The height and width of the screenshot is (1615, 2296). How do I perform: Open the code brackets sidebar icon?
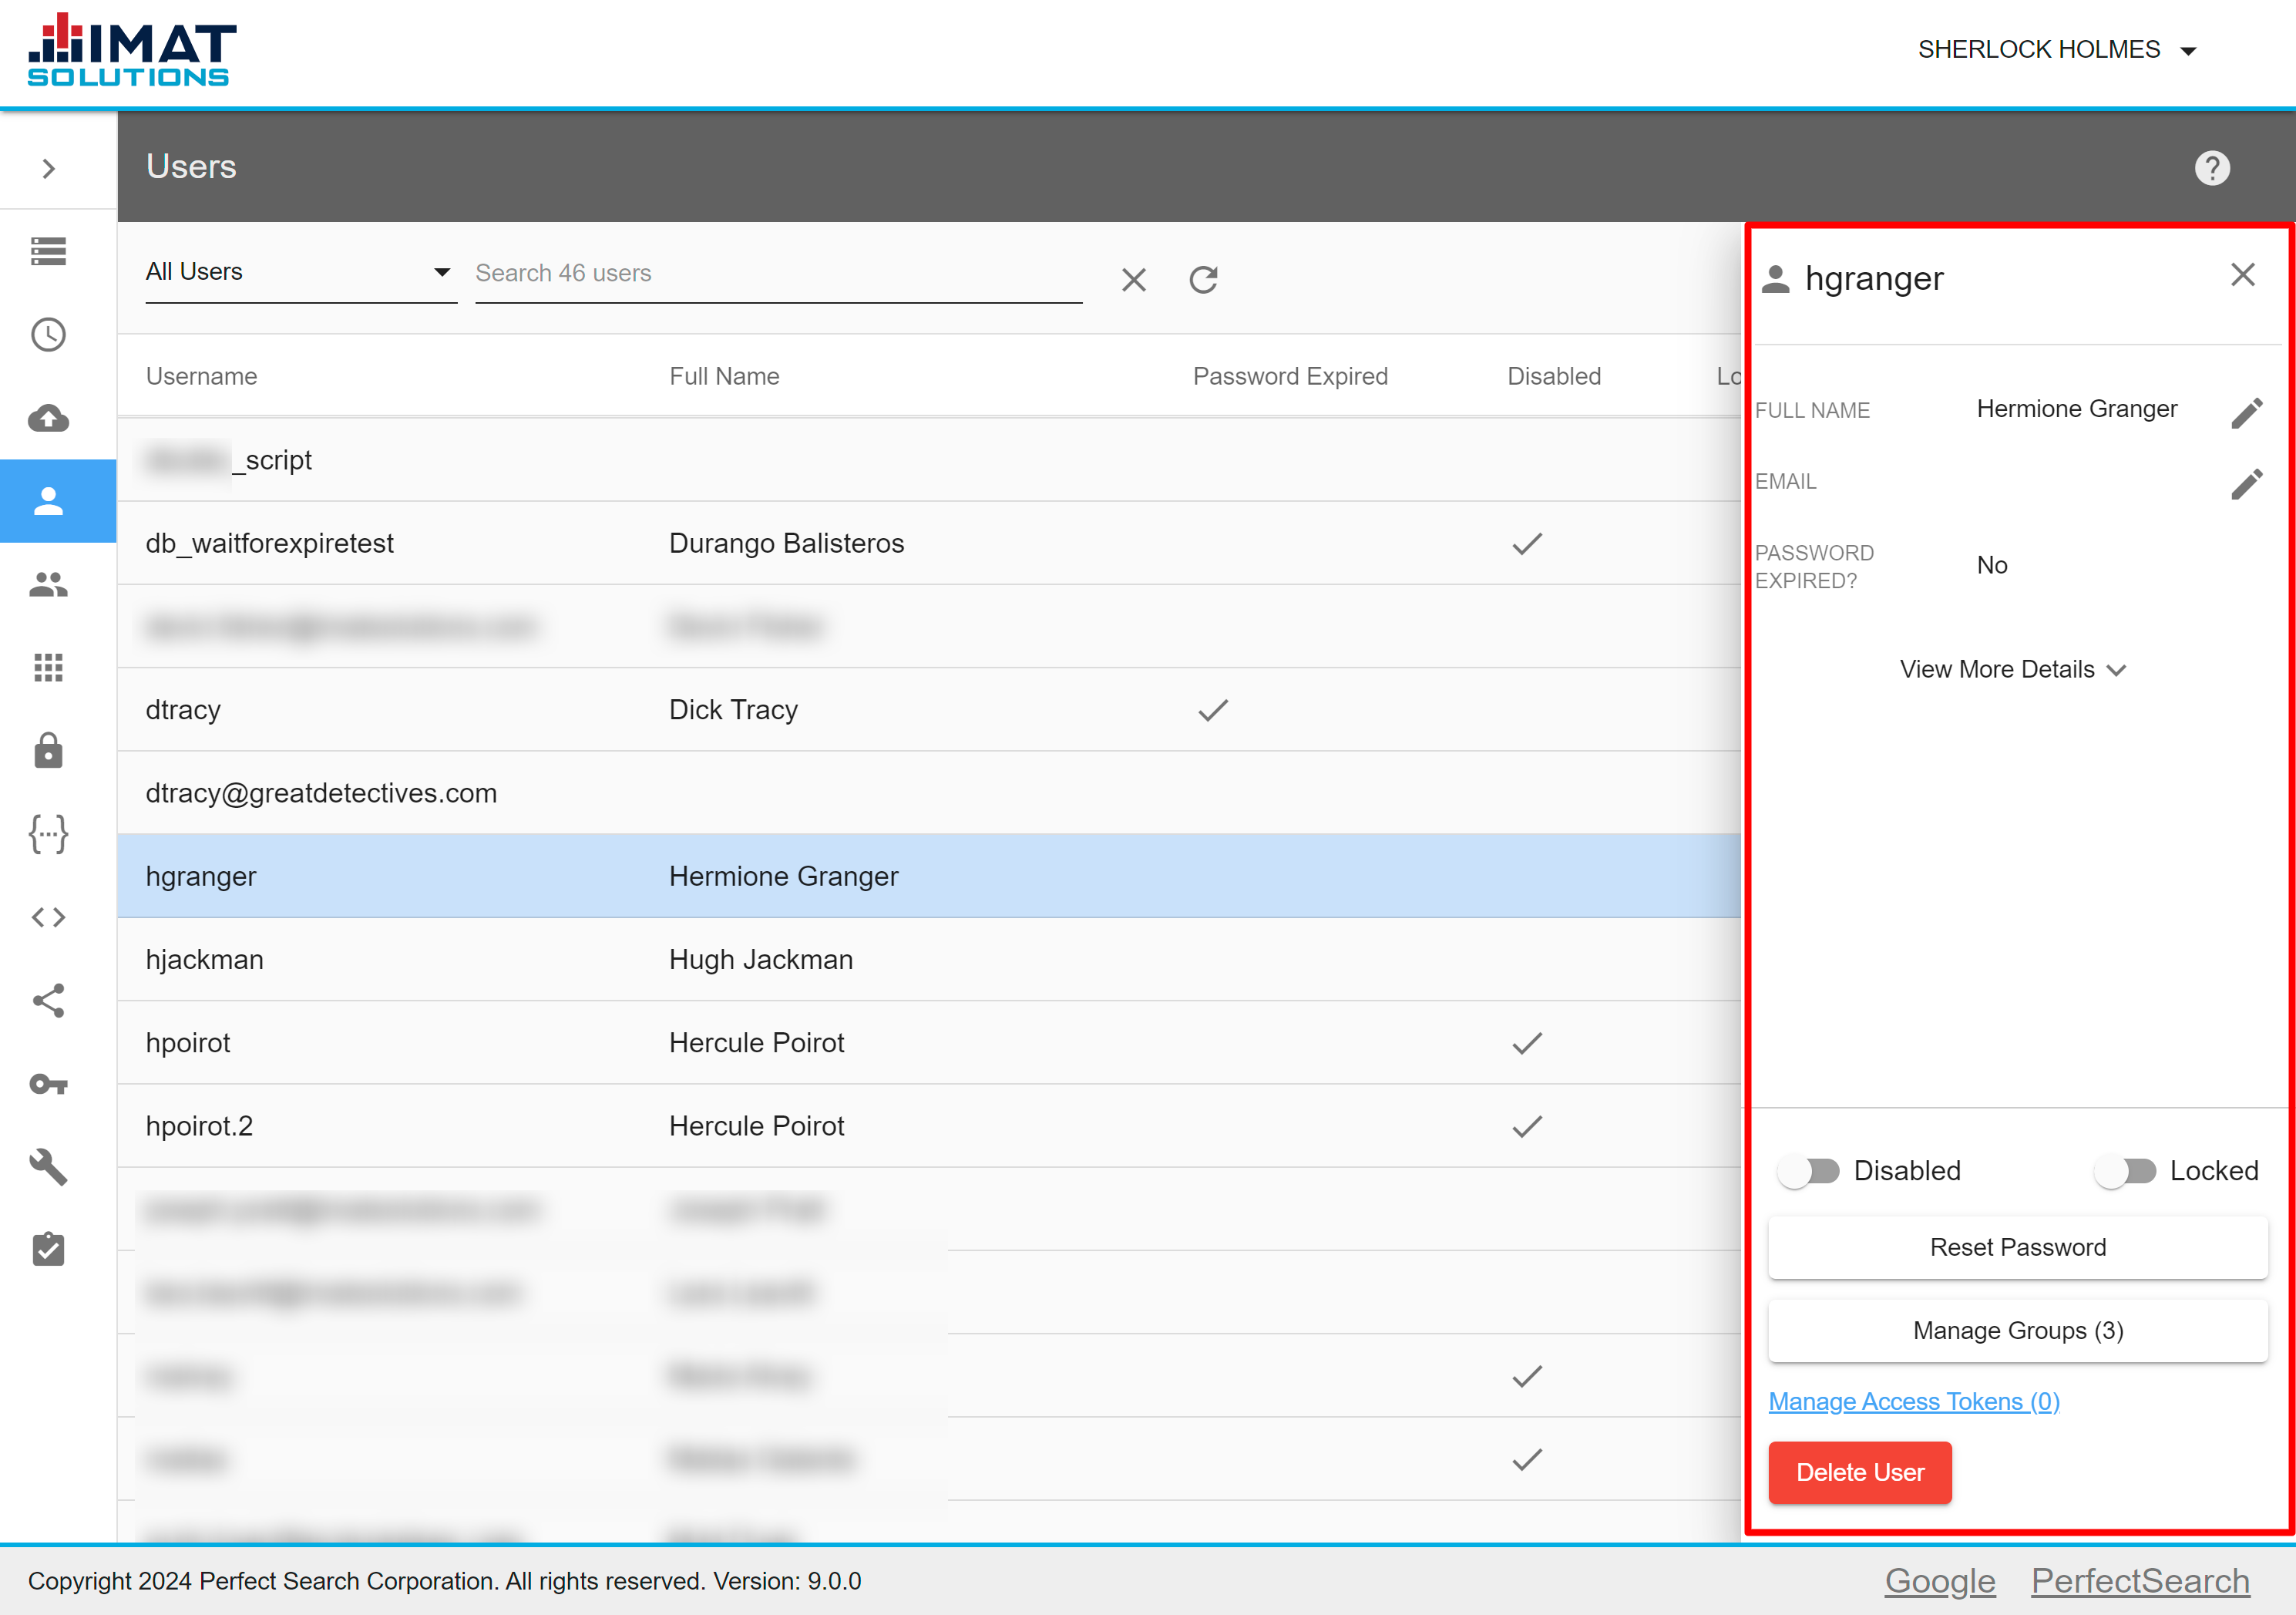point(48,917)
